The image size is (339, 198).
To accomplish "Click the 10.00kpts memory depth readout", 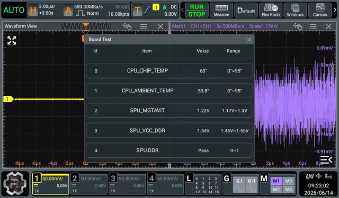I will [119, 14].
